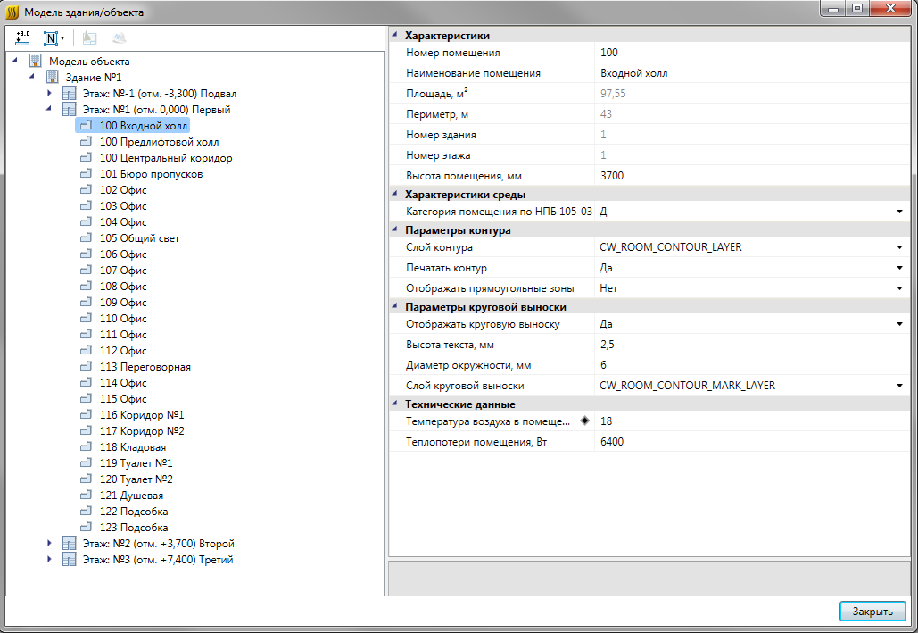Expand Этаж №3 Третий floor
Image resolution: width=918 pixels, height=633 pixels.
(49, 559)
